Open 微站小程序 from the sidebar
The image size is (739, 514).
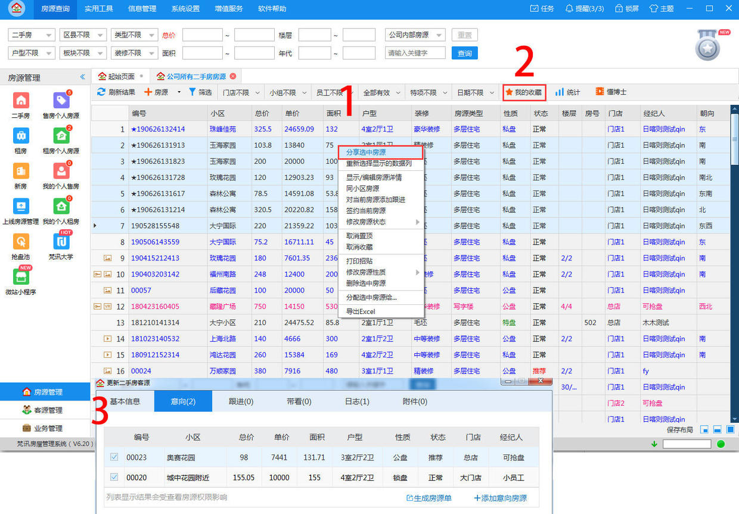[x=20, y=277]
